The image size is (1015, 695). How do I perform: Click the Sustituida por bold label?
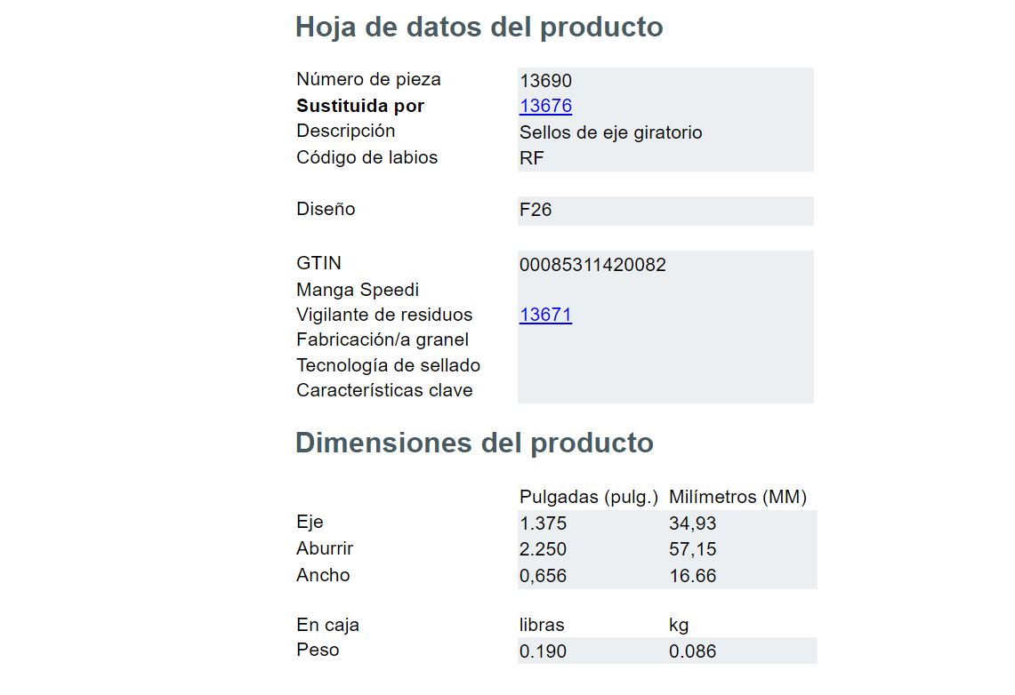[x=360, y=106]
